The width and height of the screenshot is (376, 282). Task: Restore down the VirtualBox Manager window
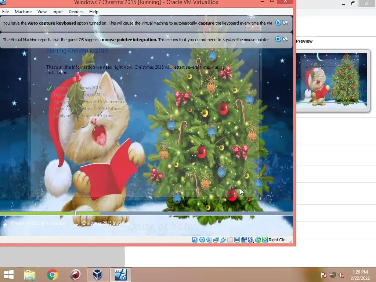click(x=353, y=3)
